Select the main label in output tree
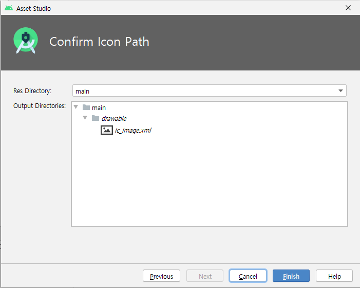The width and height of the screenshot is (360, 288). (99, 107)
